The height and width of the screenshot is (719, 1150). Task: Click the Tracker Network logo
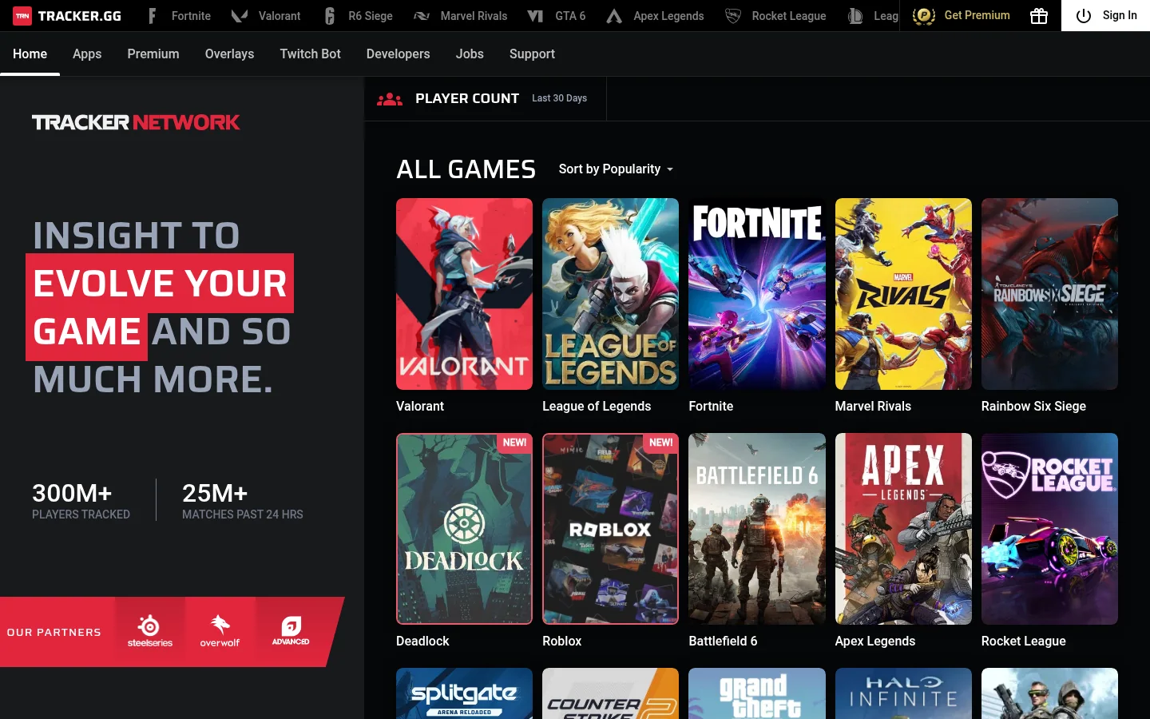pyautogui.click(x=136, y=122)
